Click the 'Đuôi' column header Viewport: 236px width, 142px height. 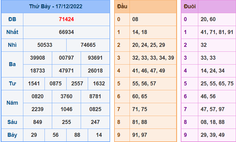pyautogui.click(x=190, y=6)
